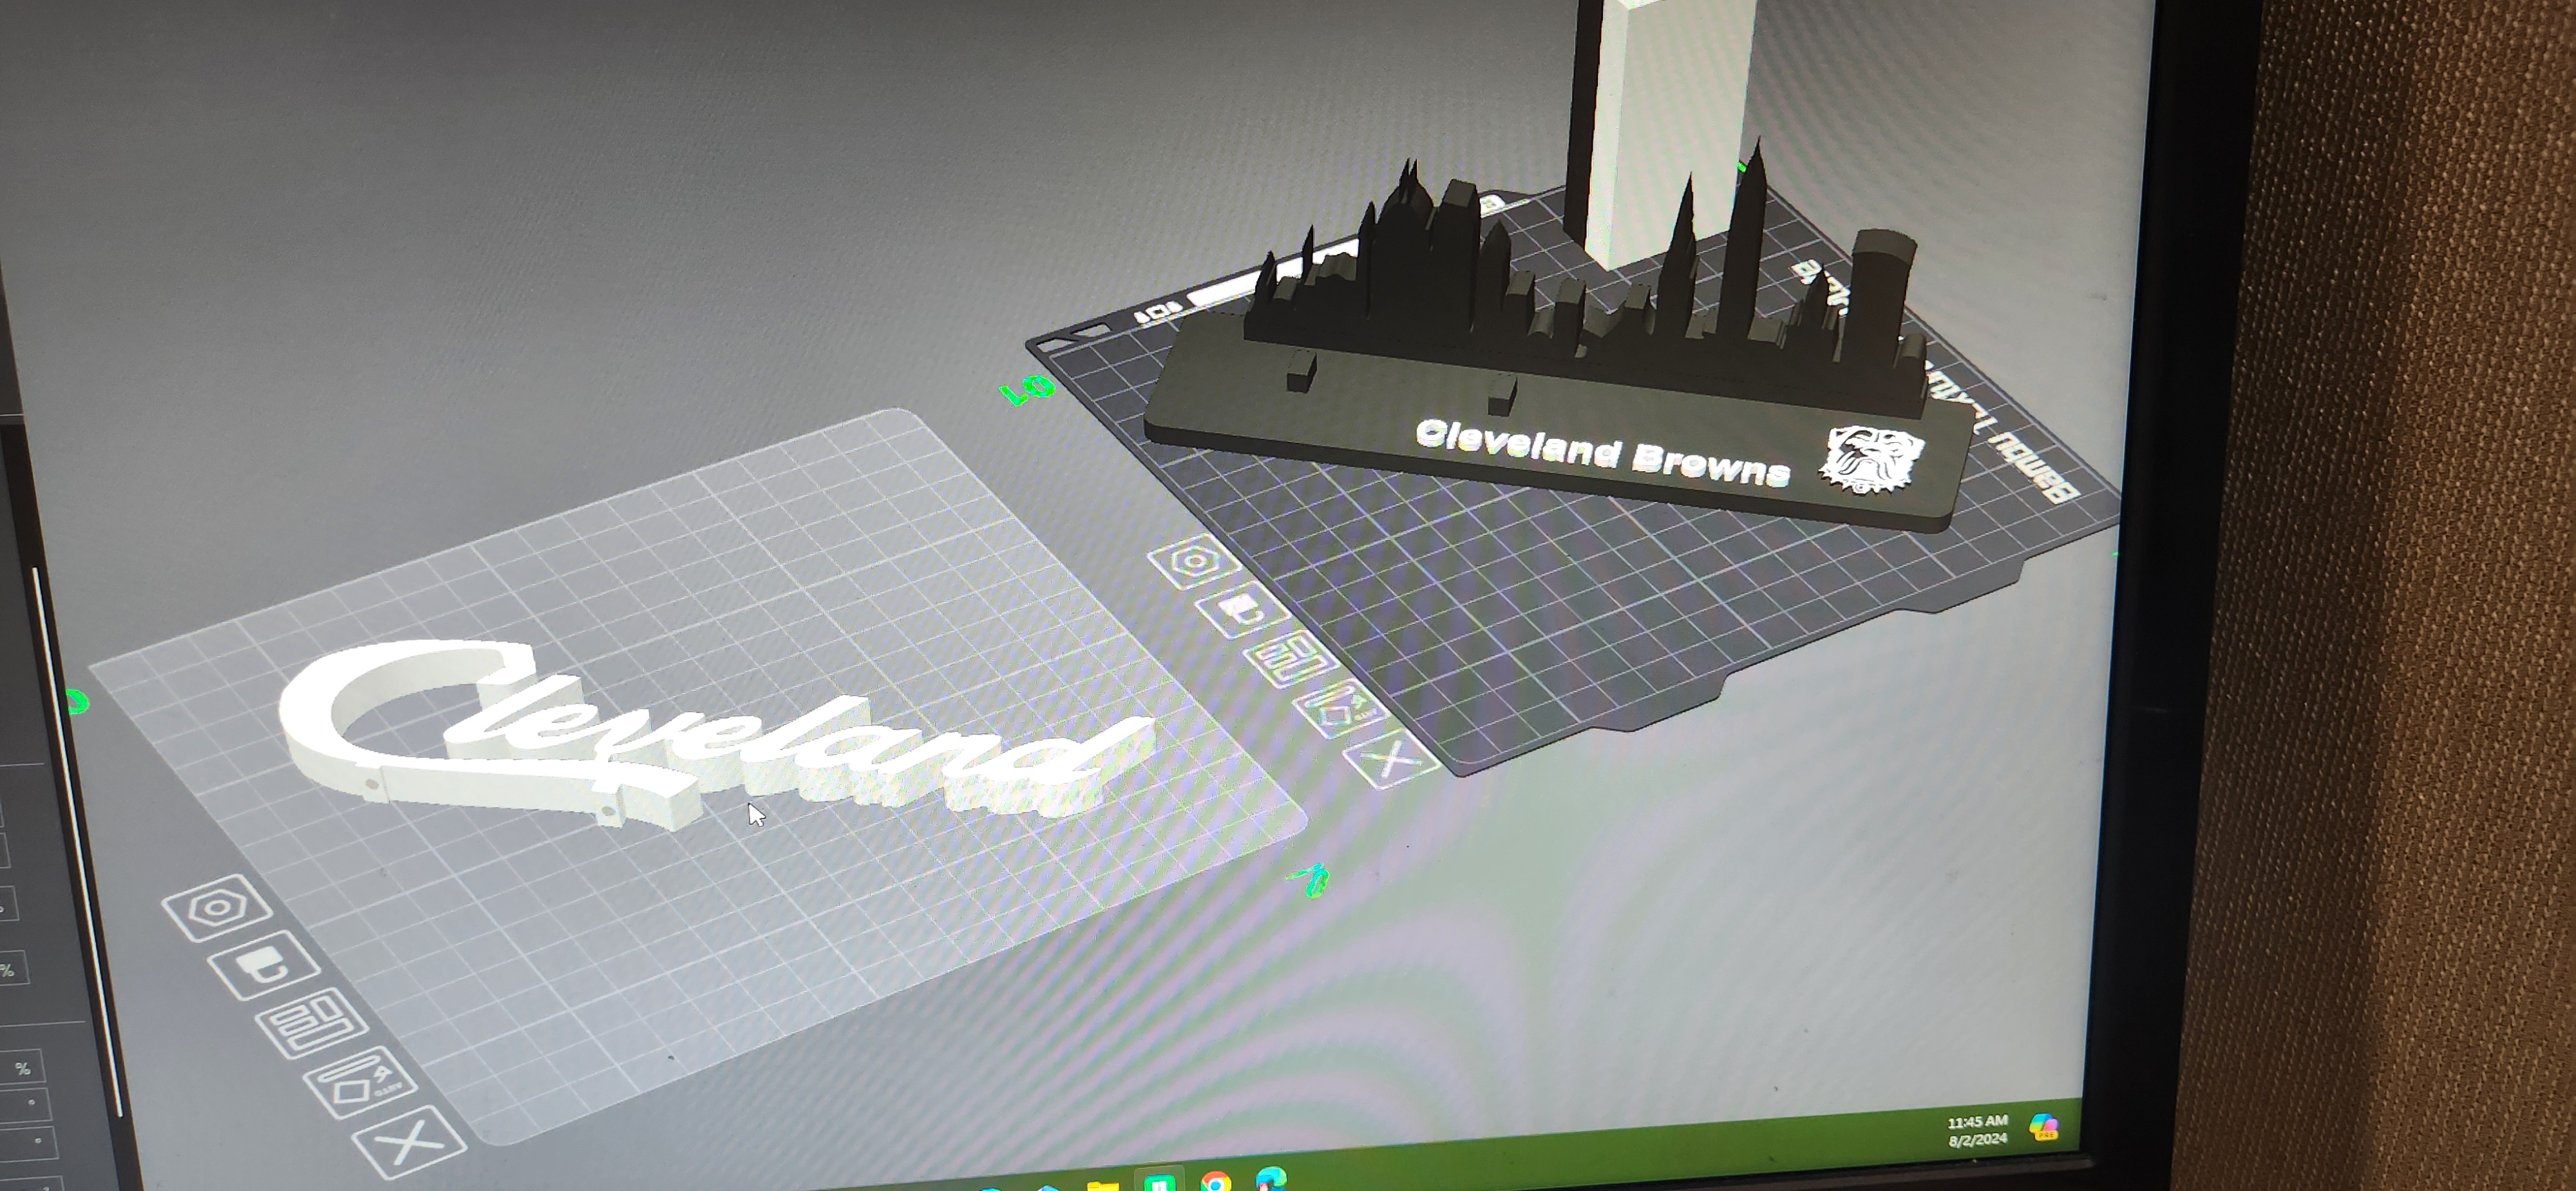Open Google Chrome from the taskbar
Viewport: 2576px width, 1191px height.
pos(1216,1182)
